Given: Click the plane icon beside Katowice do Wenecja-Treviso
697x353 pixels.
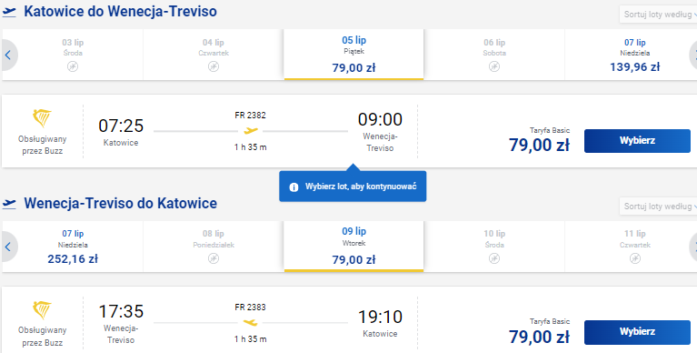Looking at the screenshot, I should [x=9, y=12].
